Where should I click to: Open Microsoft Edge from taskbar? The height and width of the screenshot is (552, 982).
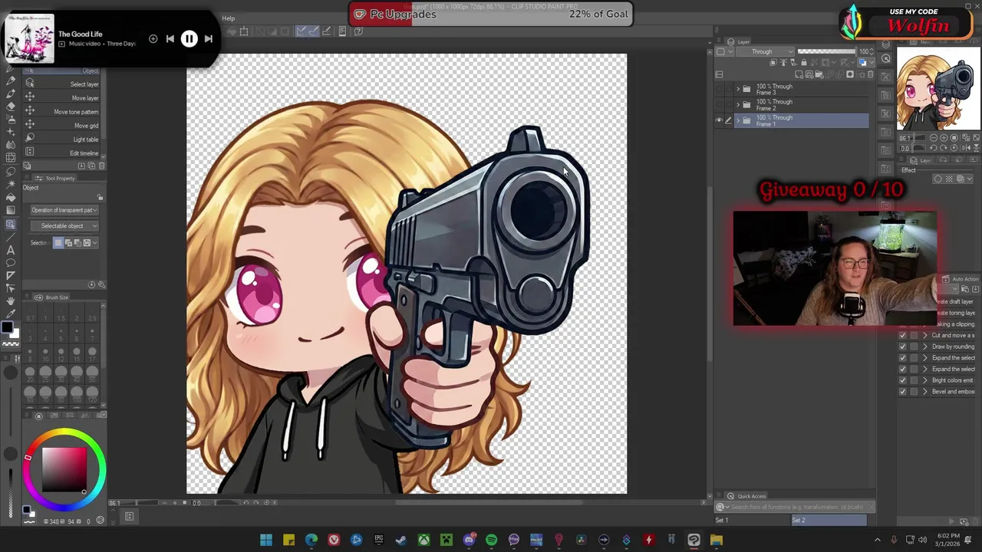311,540
